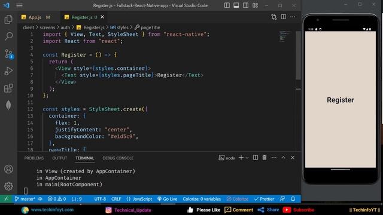
Task: Click the styles breadcrumb segment
Action: [119, 27]
